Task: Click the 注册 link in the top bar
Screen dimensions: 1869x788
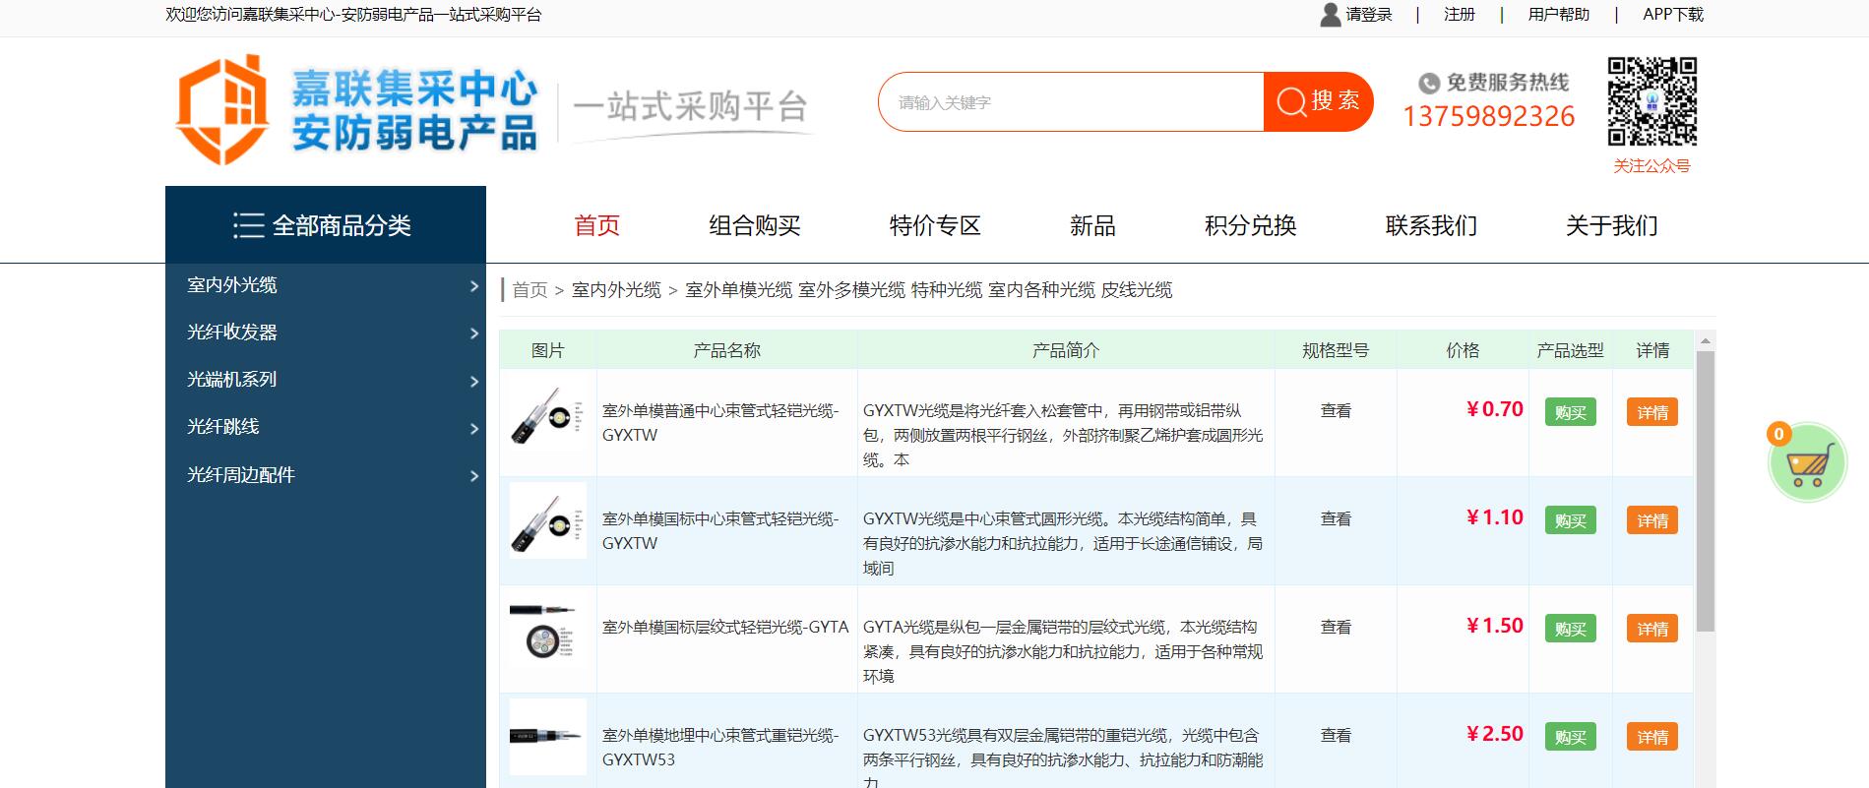Action: click(1459, 15)
